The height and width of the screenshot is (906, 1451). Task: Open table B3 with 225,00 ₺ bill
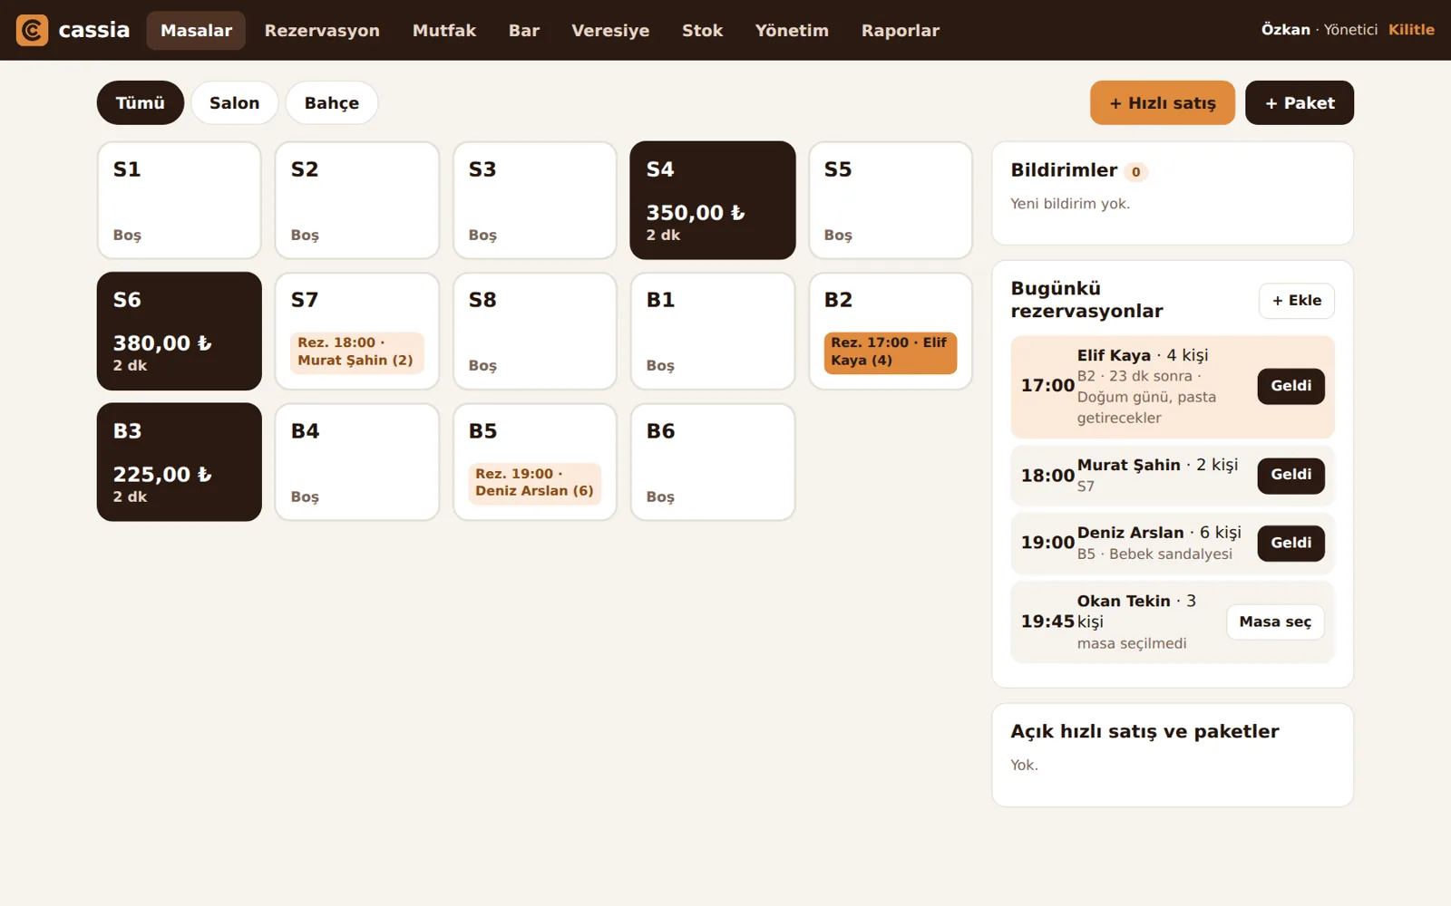coord(180,462)
